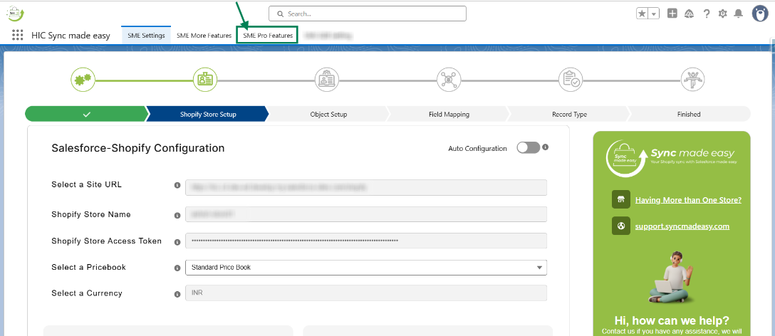
Task: Click the Shopify Store Access Token info icon
Action: [177, 242]
